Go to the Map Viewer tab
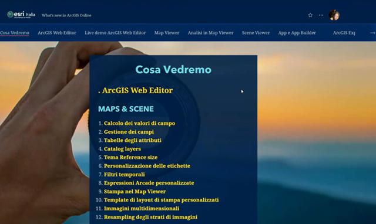The image size is (376, 224). pos(167,33)
